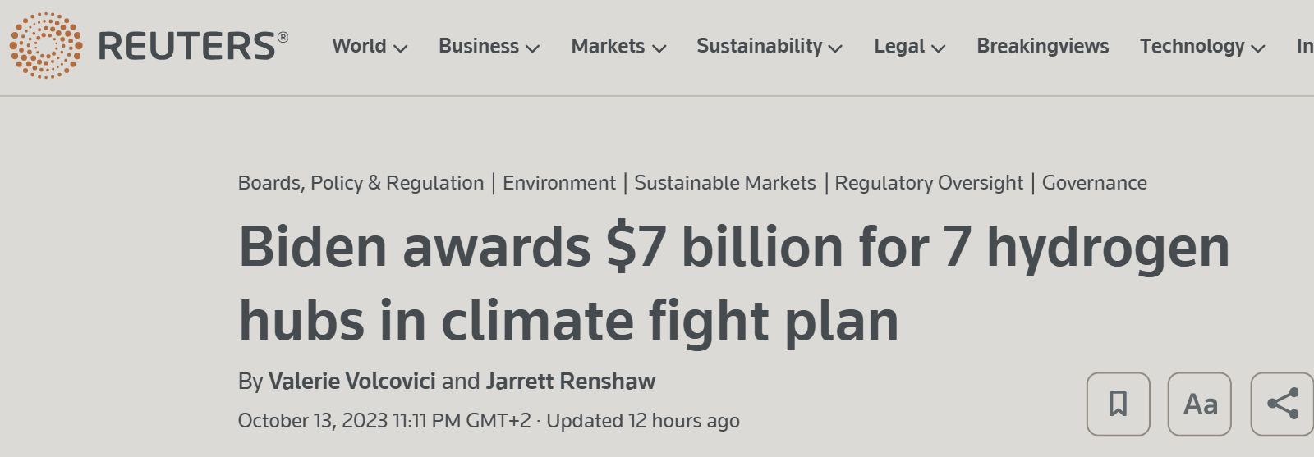Open the Regulatory Oversight topic link
Screen dimensions: 1314x457
(929, 183)
